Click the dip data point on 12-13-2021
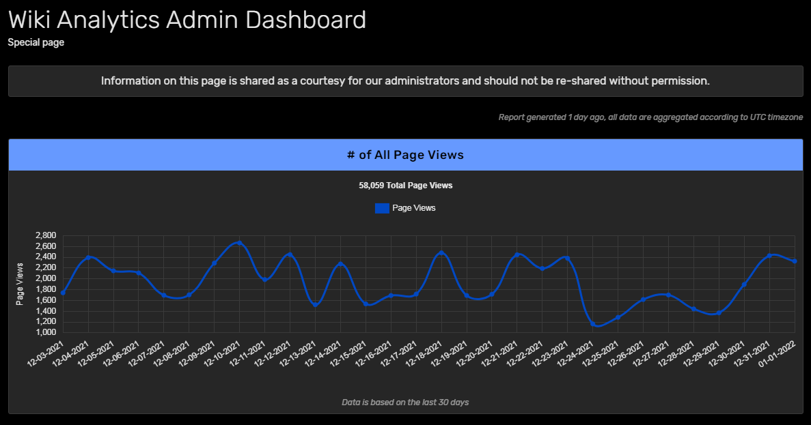 point(314,305)
